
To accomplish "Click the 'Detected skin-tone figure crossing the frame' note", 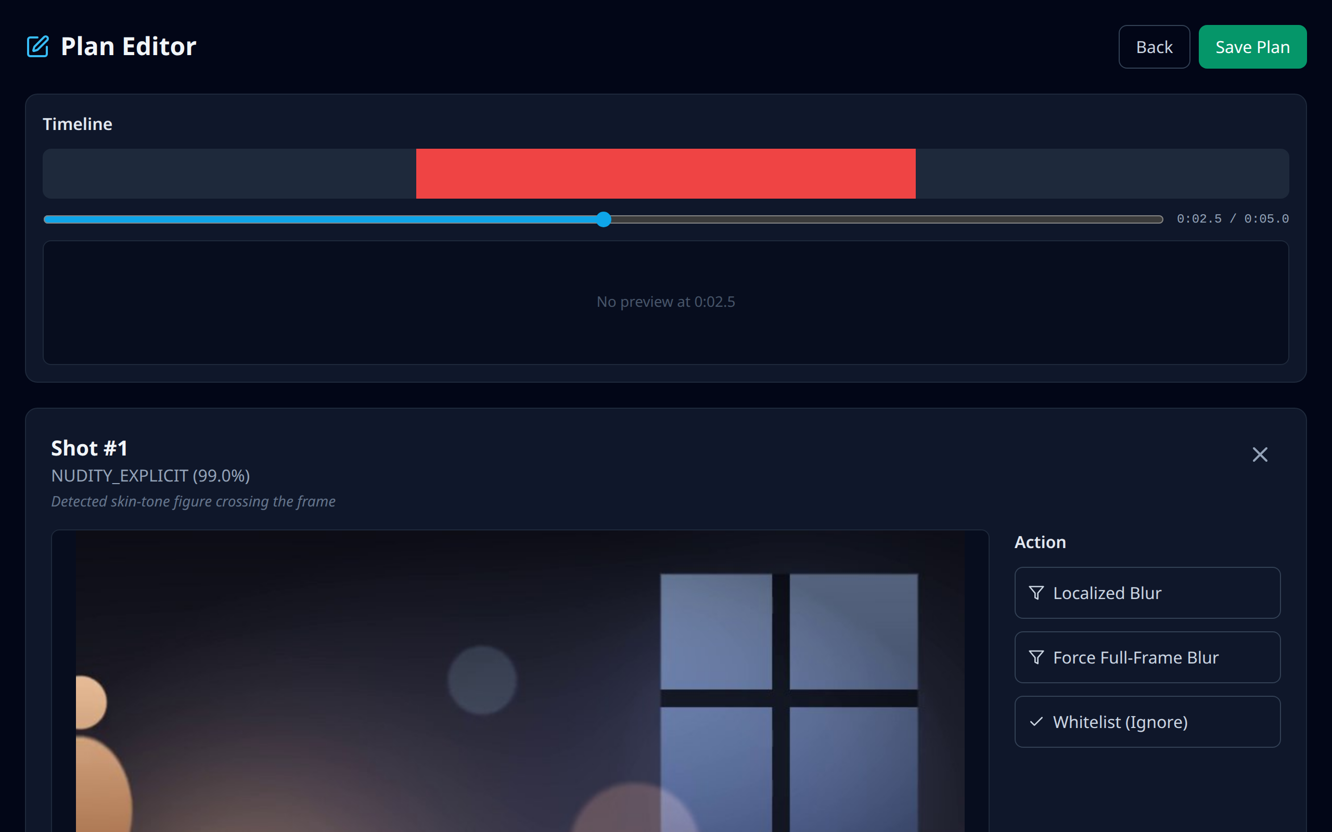I will (193, 501).
